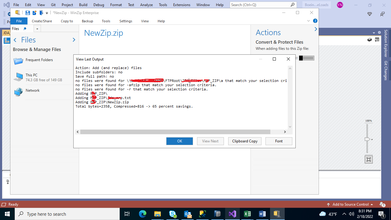
Task: Open Task View on taskbar
Action: pos(127,214)
